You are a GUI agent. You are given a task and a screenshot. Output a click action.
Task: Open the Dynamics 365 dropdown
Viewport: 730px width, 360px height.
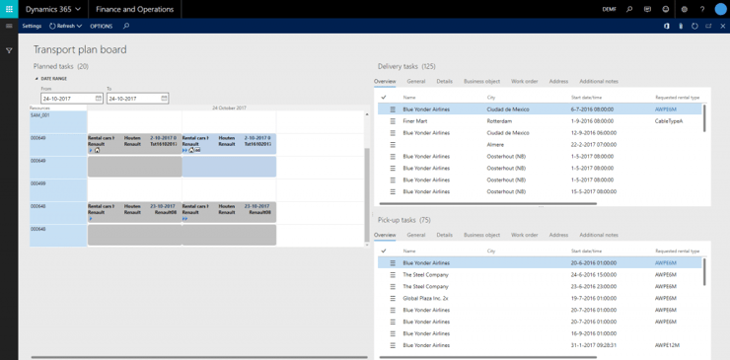pos(53,9)
